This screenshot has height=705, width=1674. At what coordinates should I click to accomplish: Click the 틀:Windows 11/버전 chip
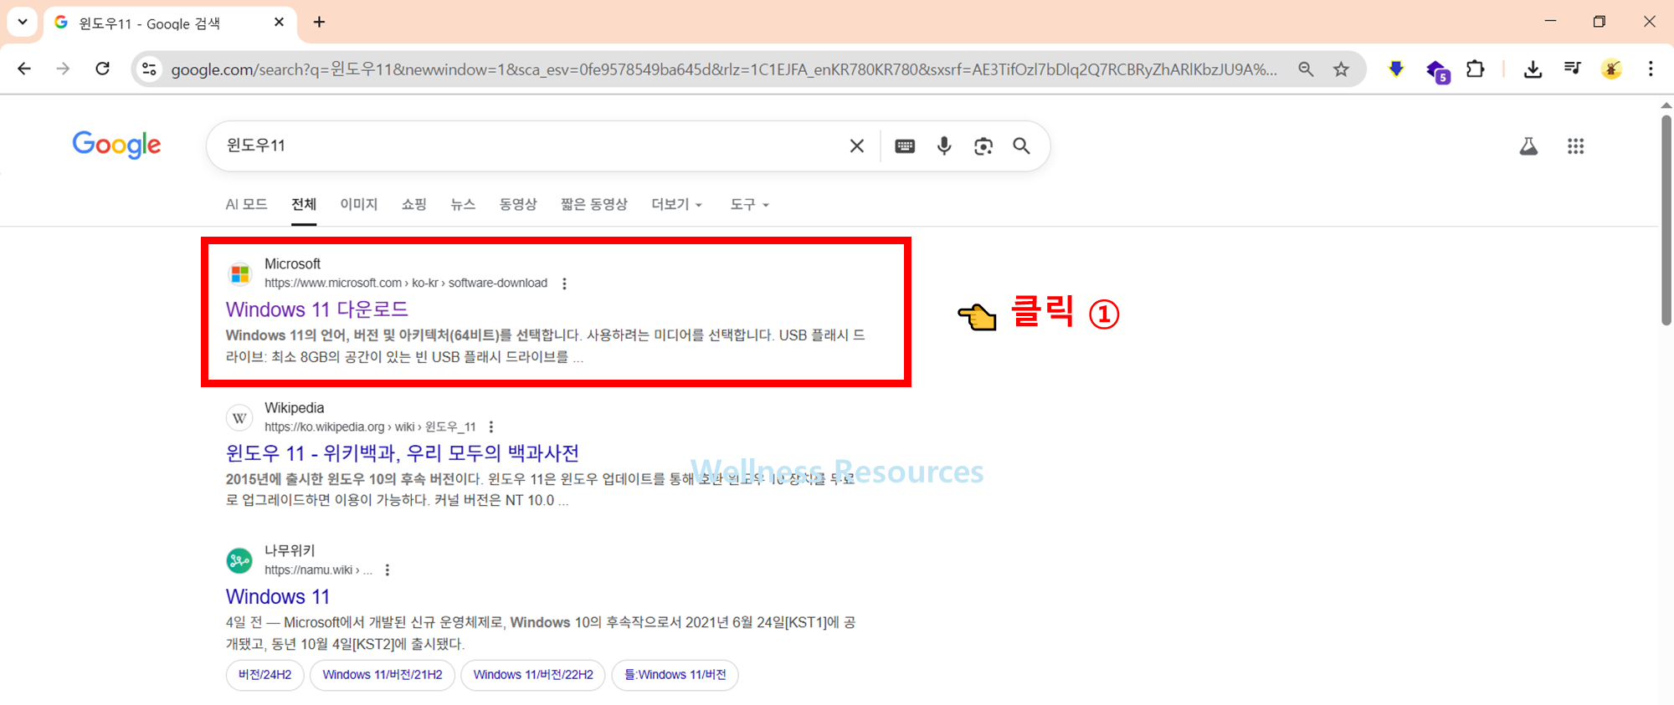(675, 675)
